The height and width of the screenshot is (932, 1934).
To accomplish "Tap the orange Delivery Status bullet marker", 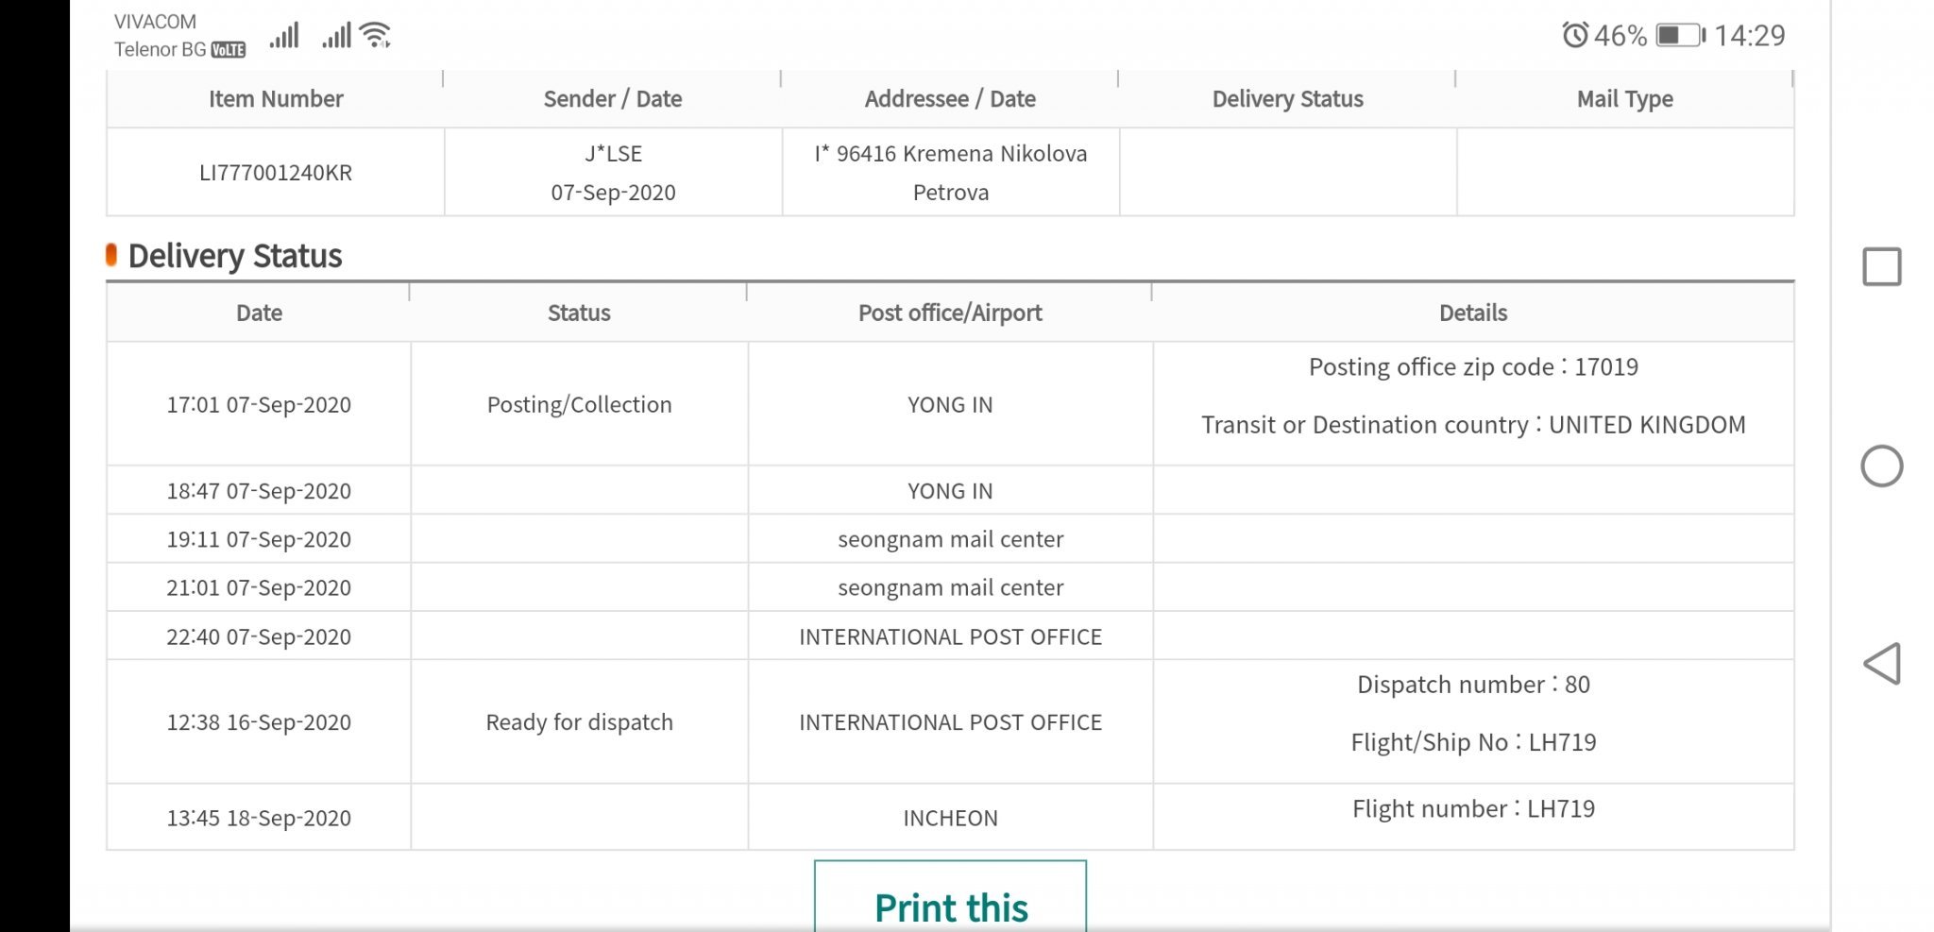I will coord(111,255).
